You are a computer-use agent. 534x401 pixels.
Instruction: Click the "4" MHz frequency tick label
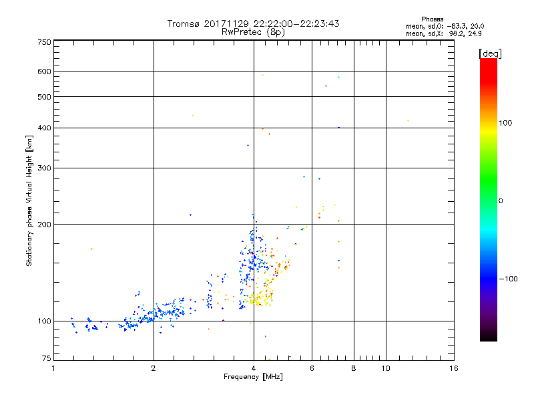pos(254,368)
